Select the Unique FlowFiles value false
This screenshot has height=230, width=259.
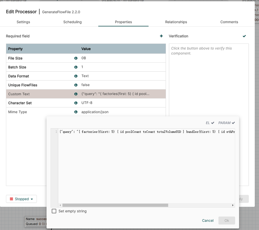tap(86, 85)
